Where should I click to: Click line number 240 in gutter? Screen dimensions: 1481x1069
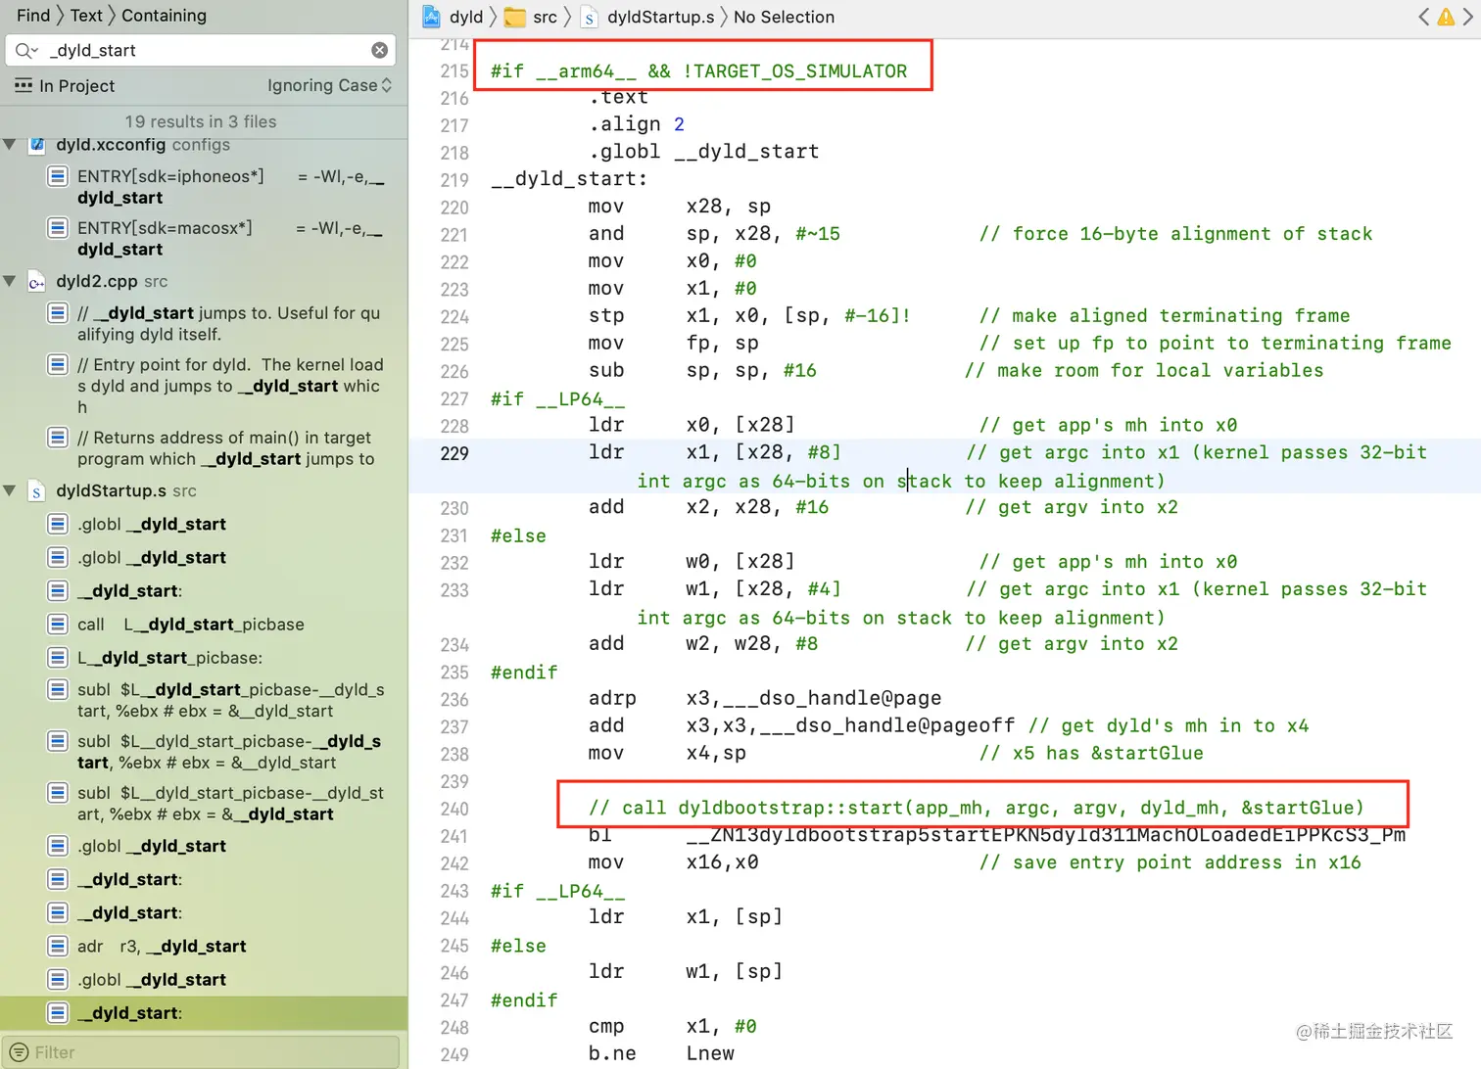click(x=454, y=809)
